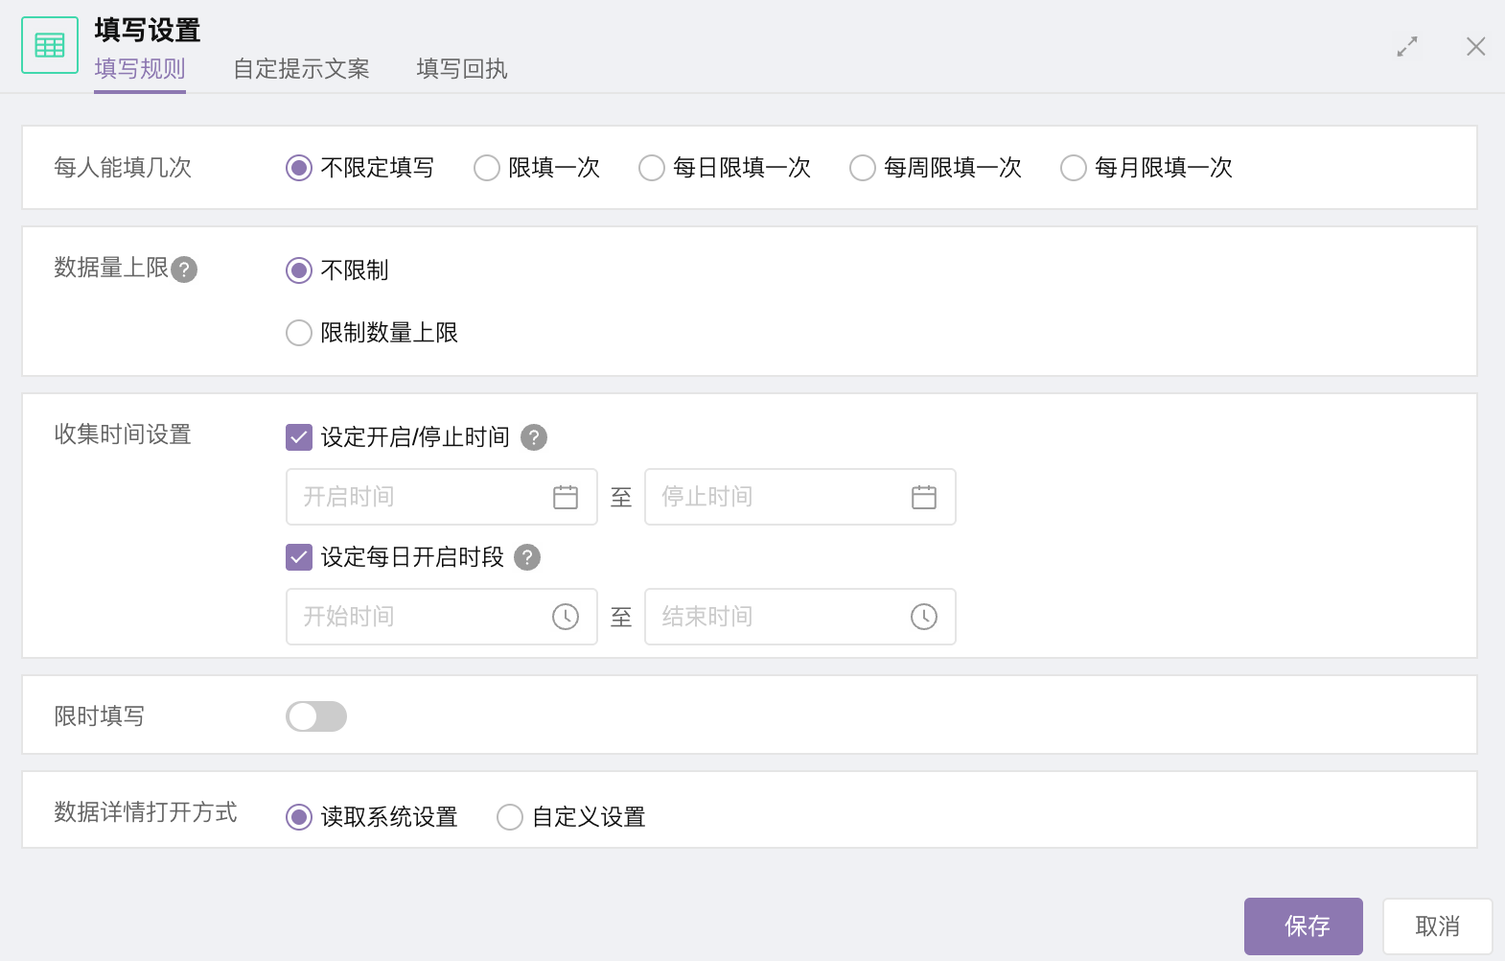1505x961 pixels.
Task: Toggle the 限时填写 switch
Action: [x=316, y=716]
